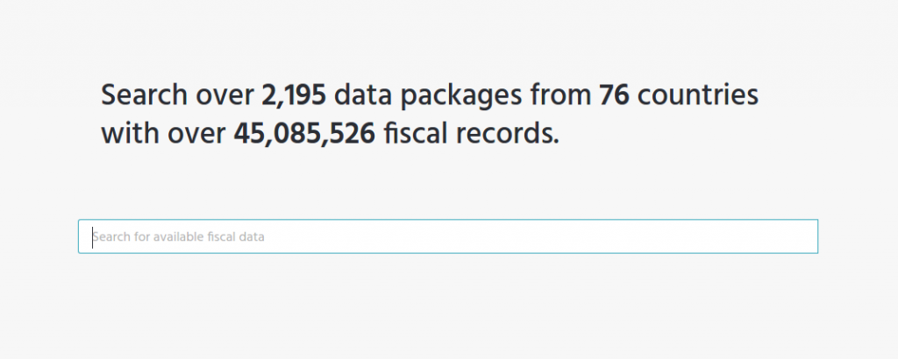The image size is (898, 359).
Task: Click the word 'from' in the headline
Action: (560, 95)
